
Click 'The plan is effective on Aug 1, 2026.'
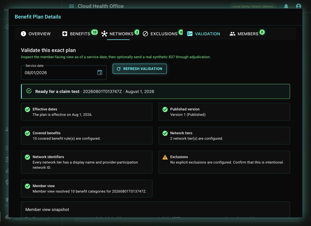62,115
